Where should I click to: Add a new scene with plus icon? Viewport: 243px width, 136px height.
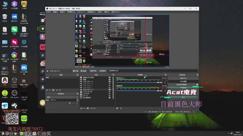tap(47, 90)
